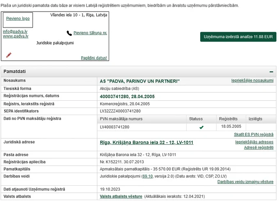Click the Reģistrēts column header
Viewport: 279px width, 203px height.
coord(228,119)
